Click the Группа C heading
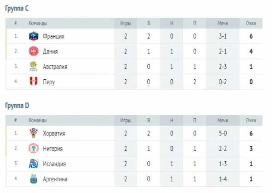Image resolution: width=272 pixels, height=193 pixels. [18, 8]
